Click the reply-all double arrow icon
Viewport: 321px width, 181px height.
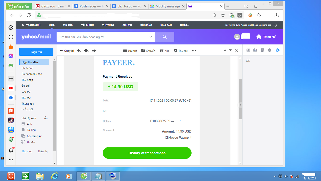pos(86,51)
